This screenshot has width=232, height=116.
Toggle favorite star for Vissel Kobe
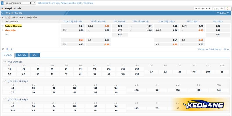3,30
